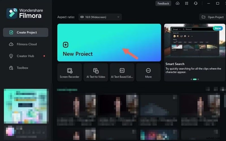Open AI Text Based Editing tool
The image size is (226, 141).
click(x=122, y=72)
